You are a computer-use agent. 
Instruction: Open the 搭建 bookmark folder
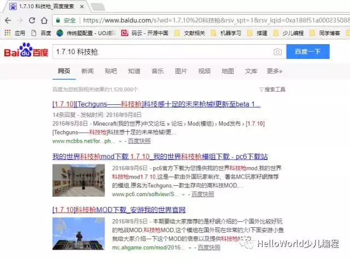click(258, 33)
